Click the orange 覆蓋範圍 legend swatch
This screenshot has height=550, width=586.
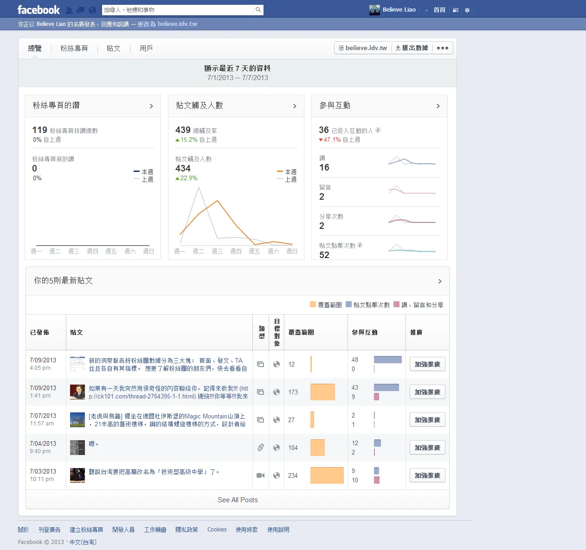click(313, 304)
